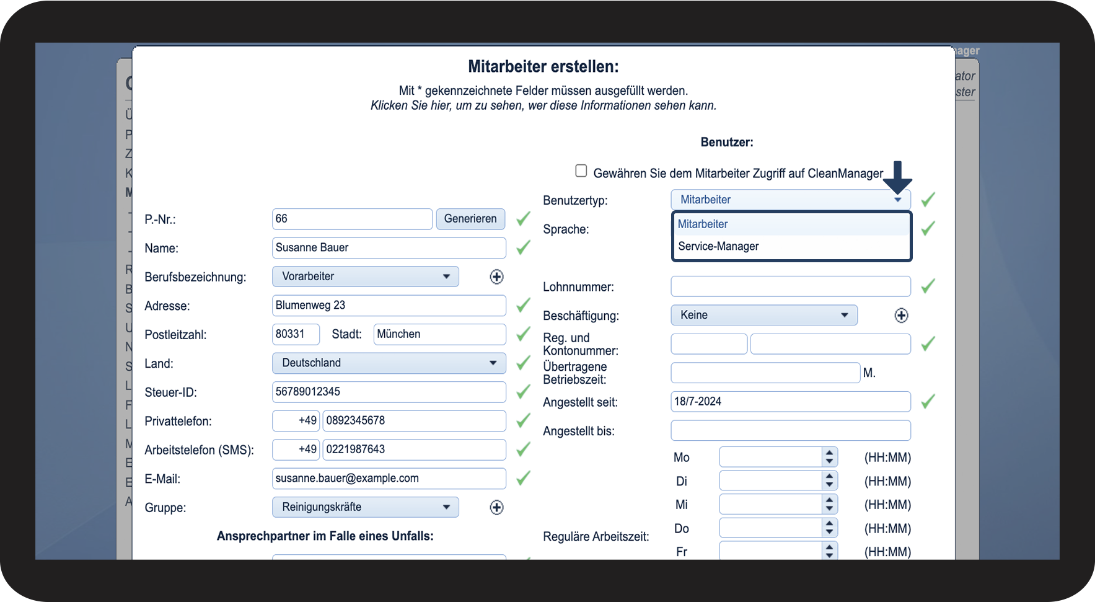
Task: Choose Mitarbeiter option in open dropdown list
Action: (x=703, y=224)
